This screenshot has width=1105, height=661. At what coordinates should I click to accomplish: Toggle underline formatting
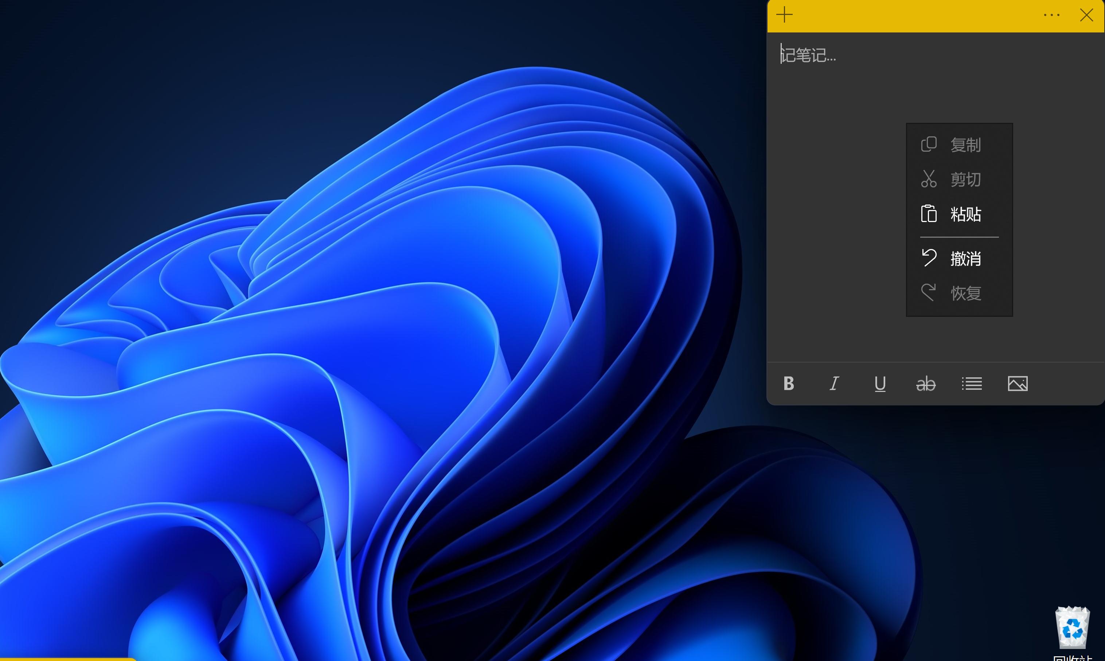point(880,384)
